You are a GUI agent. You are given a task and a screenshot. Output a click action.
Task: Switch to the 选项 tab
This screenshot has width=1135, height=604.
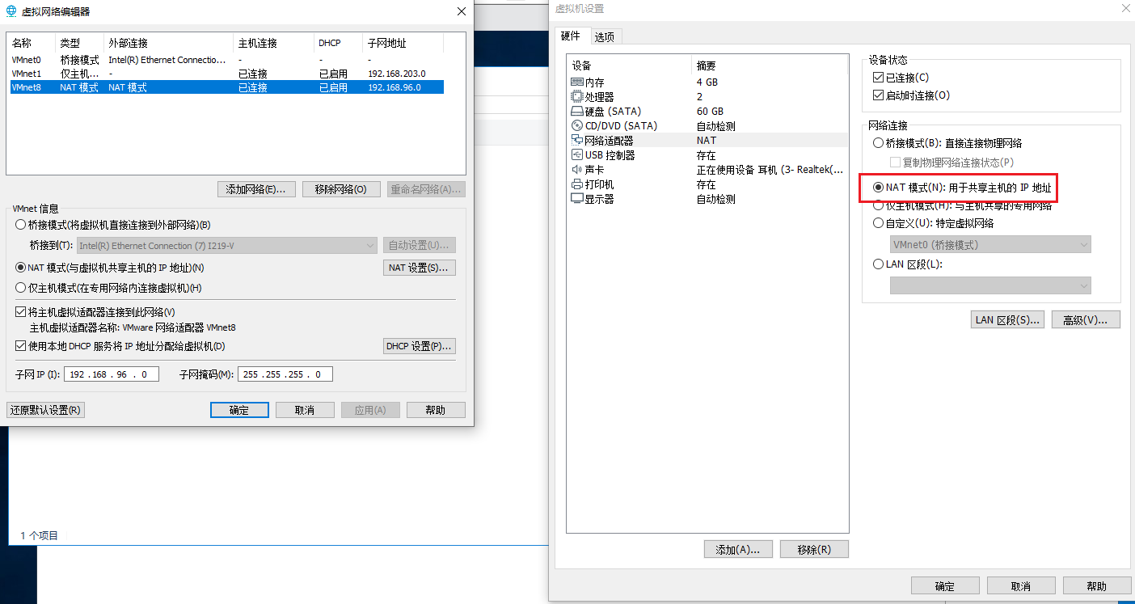point(604,37)
